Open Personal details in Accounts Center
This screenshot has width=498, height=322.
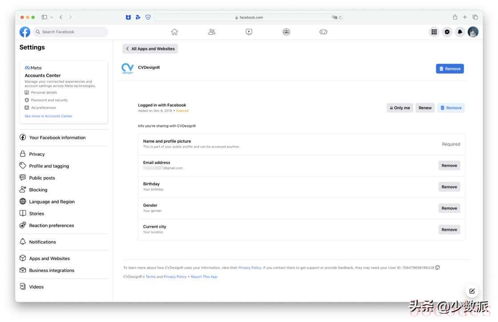click(41, 92)
